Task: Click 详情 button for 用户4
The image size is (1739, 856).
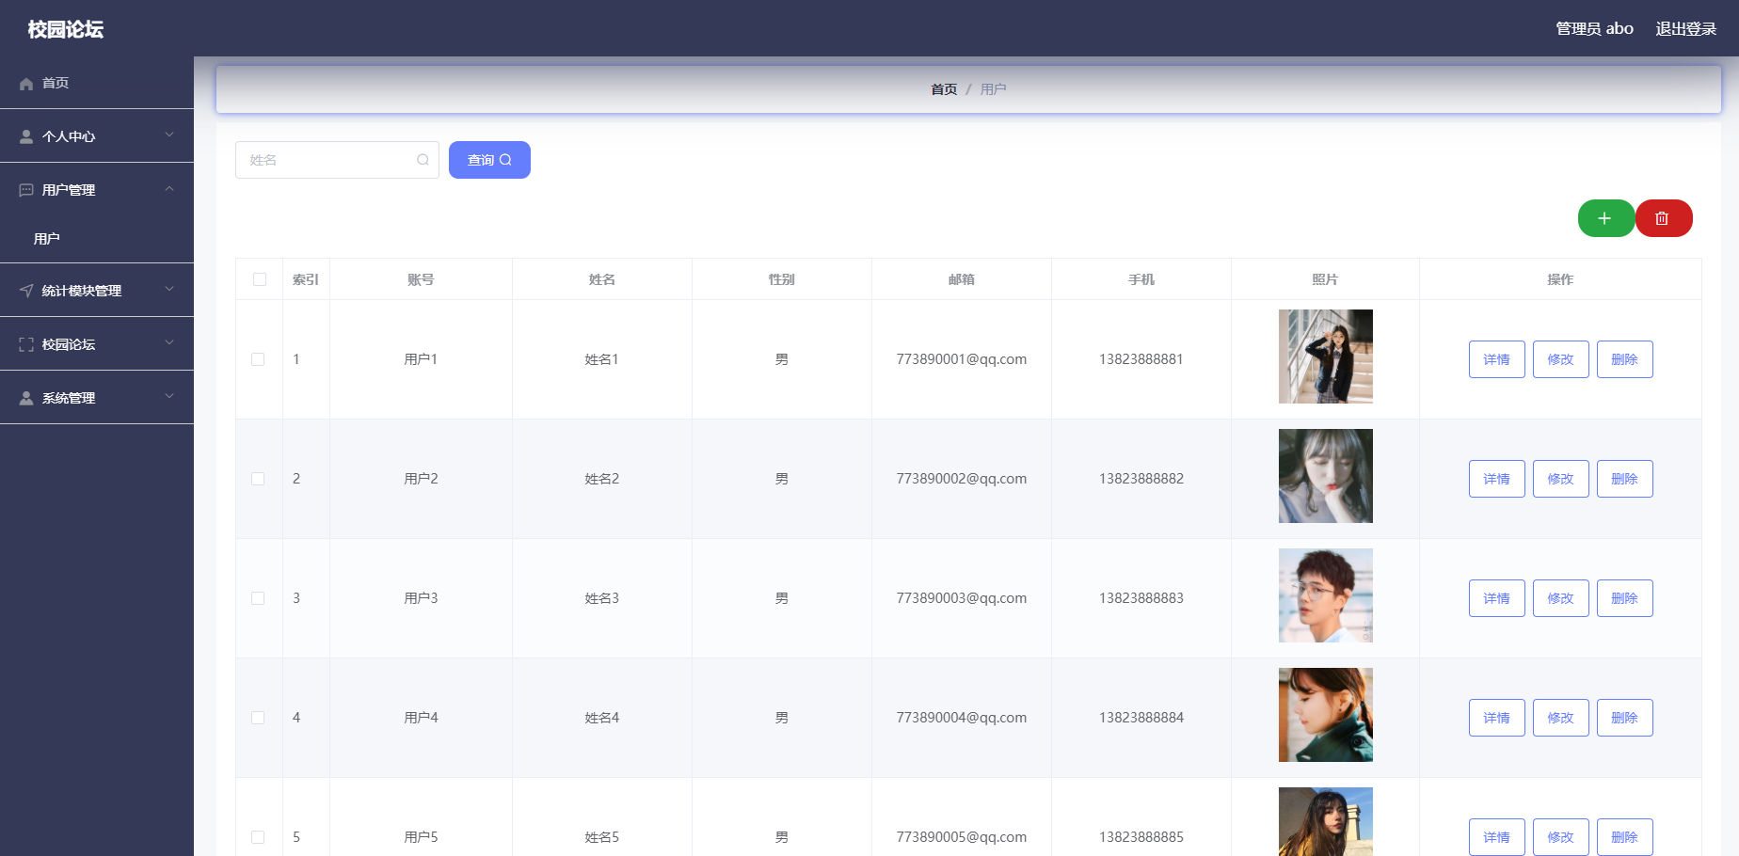Action: pos(1497,718)
